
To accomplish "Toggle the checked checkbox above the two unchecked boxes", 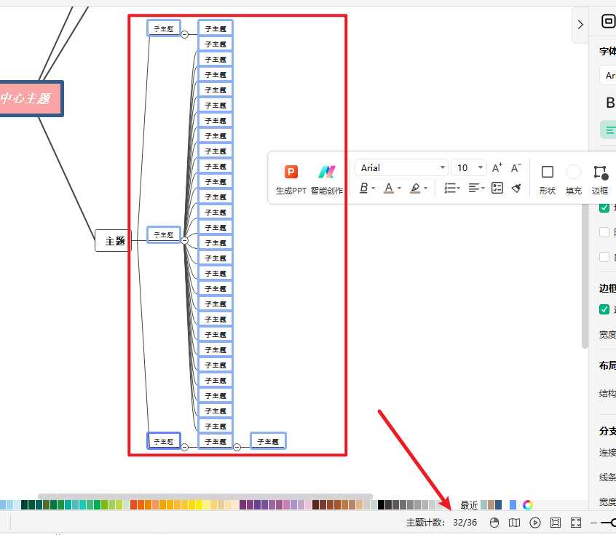I will (604, 207).
